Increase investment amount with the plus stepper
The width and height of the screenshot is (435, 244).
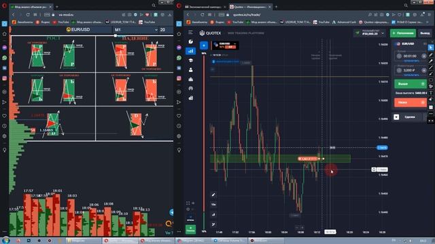(x=423, y=70)
